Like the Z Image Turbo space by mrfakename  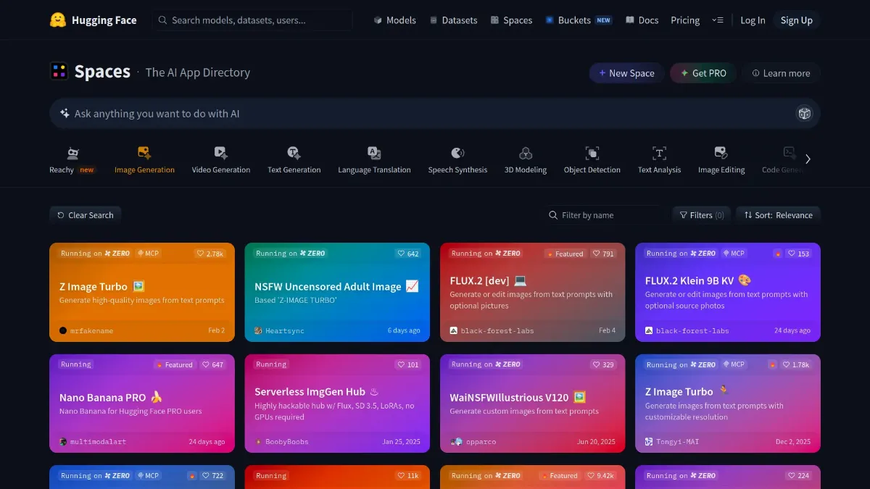point(210,254)
